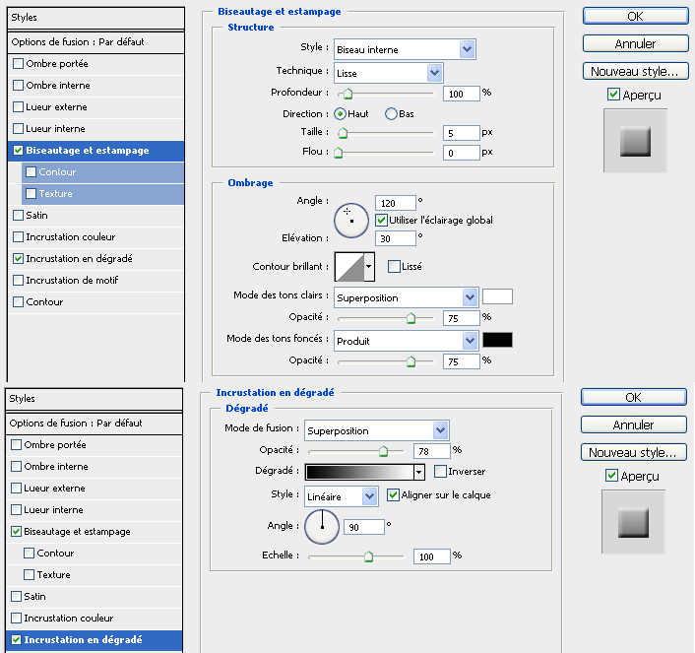Click the Taille field containing 5
The width and height of the screenshot is (695, 653).
tap(460, 132)
